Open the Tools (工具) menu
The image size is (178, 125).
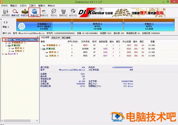[x=32, y=6]
